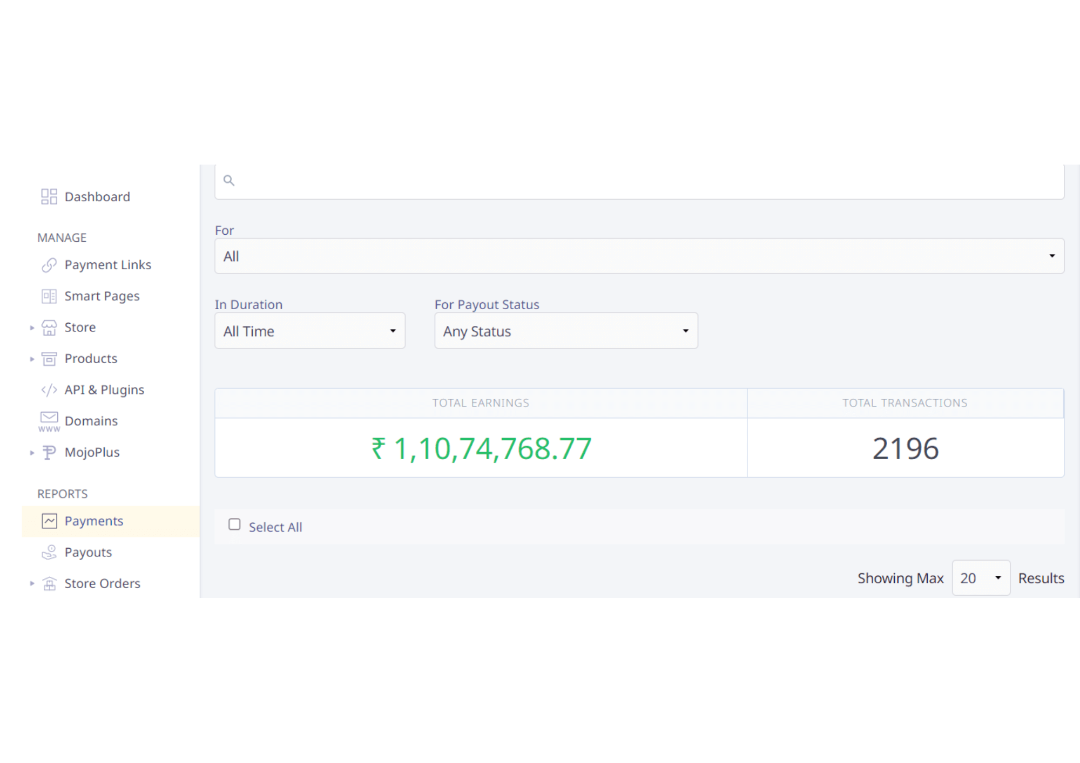Click the magnifier search icon
Viewport: 1080px width, 763px height.
pos(229,181)
